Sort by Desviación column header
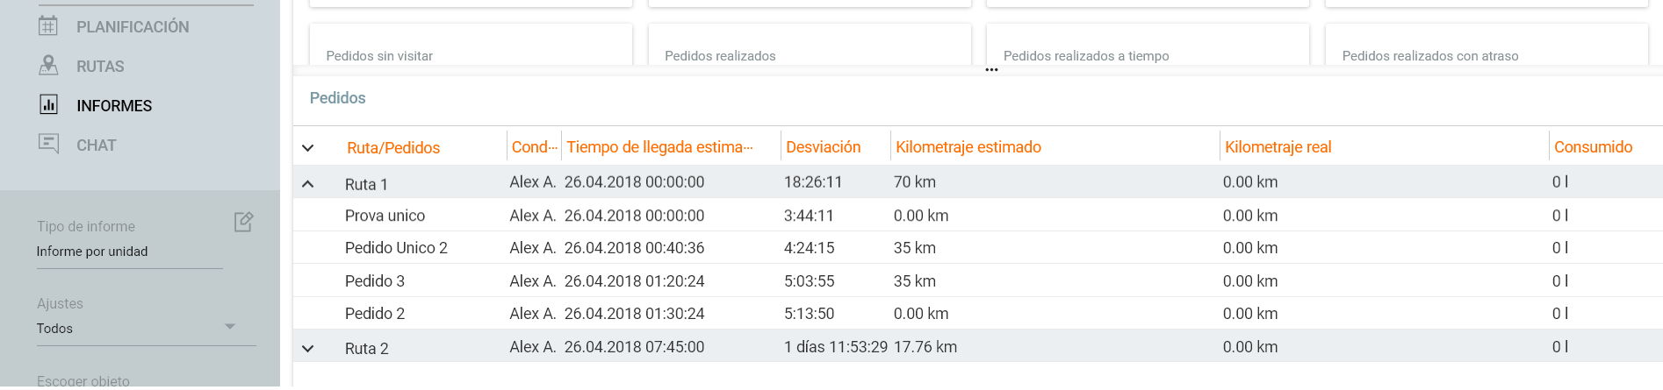 tap(823, 147)
